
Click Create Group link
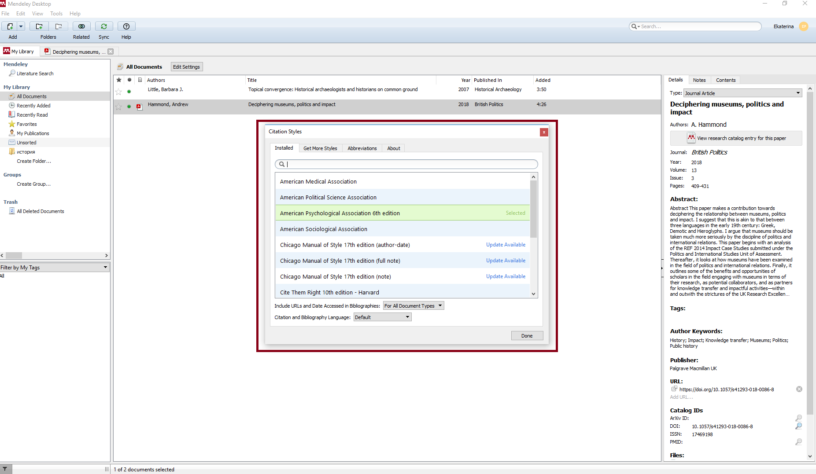coord(33,184)
